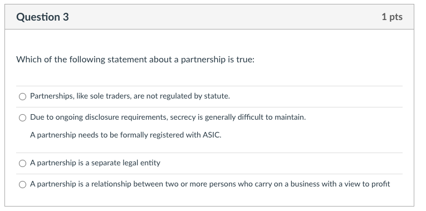Screen dimensions: 426x211
Task: Select 'A partnership is a separate legal entity' radio
Action: tap(22, 163)
